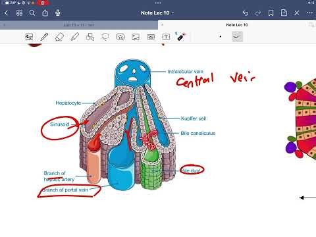
Task: Click the 'Kupffer cell' label
Action: click(x=194, y=118)
